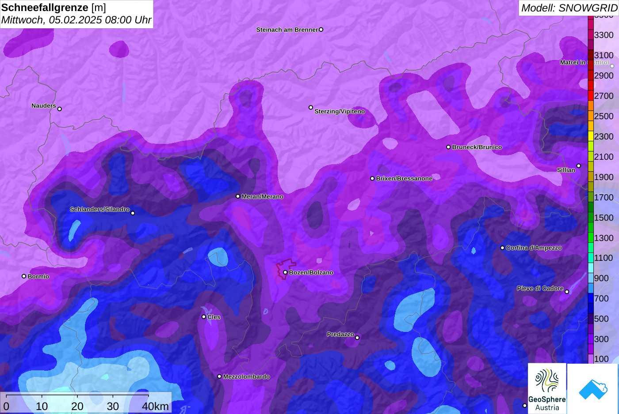Click the date Mittwoch, 05.02.2025 08:00 Uhr
The height and width of the screenshot is (414, 619).
click(x=76, y=20)
